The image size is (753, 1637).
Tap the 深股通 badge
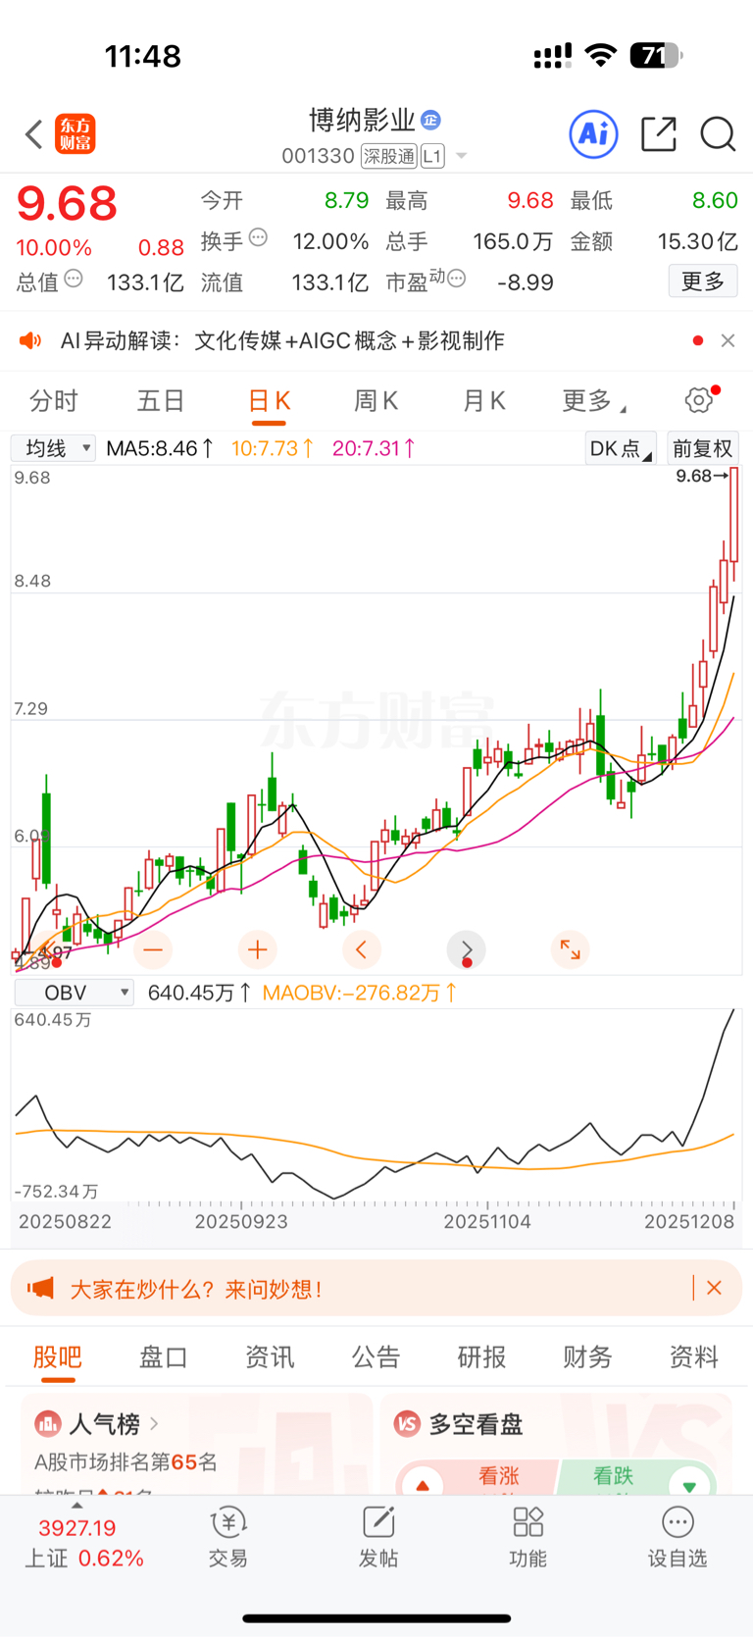389,156
